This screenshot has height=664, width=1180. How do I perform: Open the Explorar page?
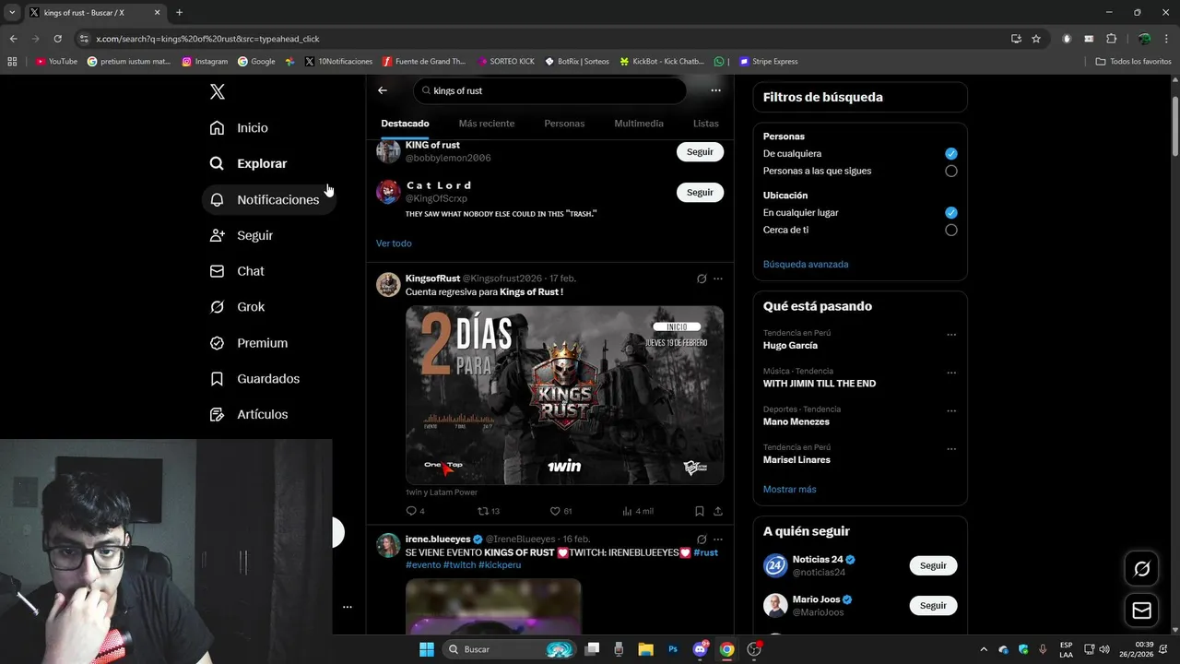pyautogui.click(x=249, y=163)
